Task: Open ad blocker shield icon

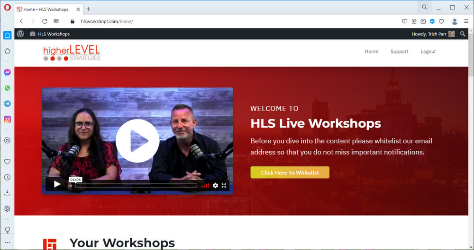Action: point(432,21)
